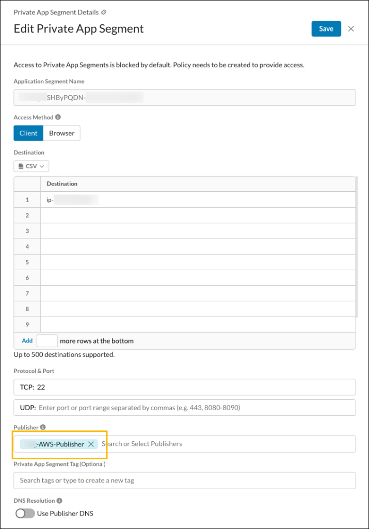Click the Access Method info icon
This screenshot has height=529, width=369.
coord(58,117)
